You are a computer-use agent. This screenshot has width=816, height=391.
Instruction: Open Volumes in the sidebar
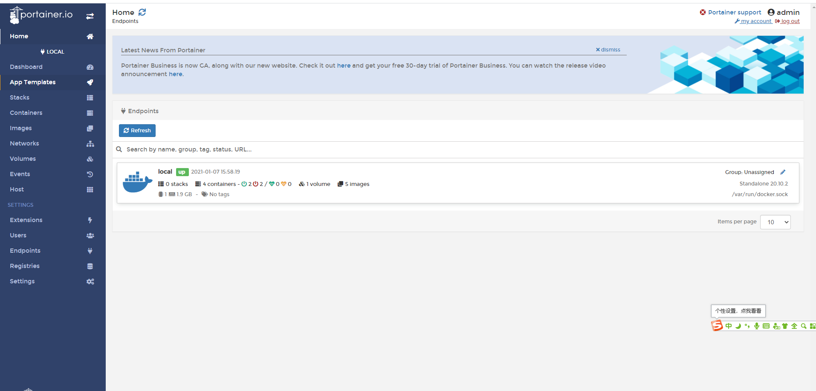[53, 159]
